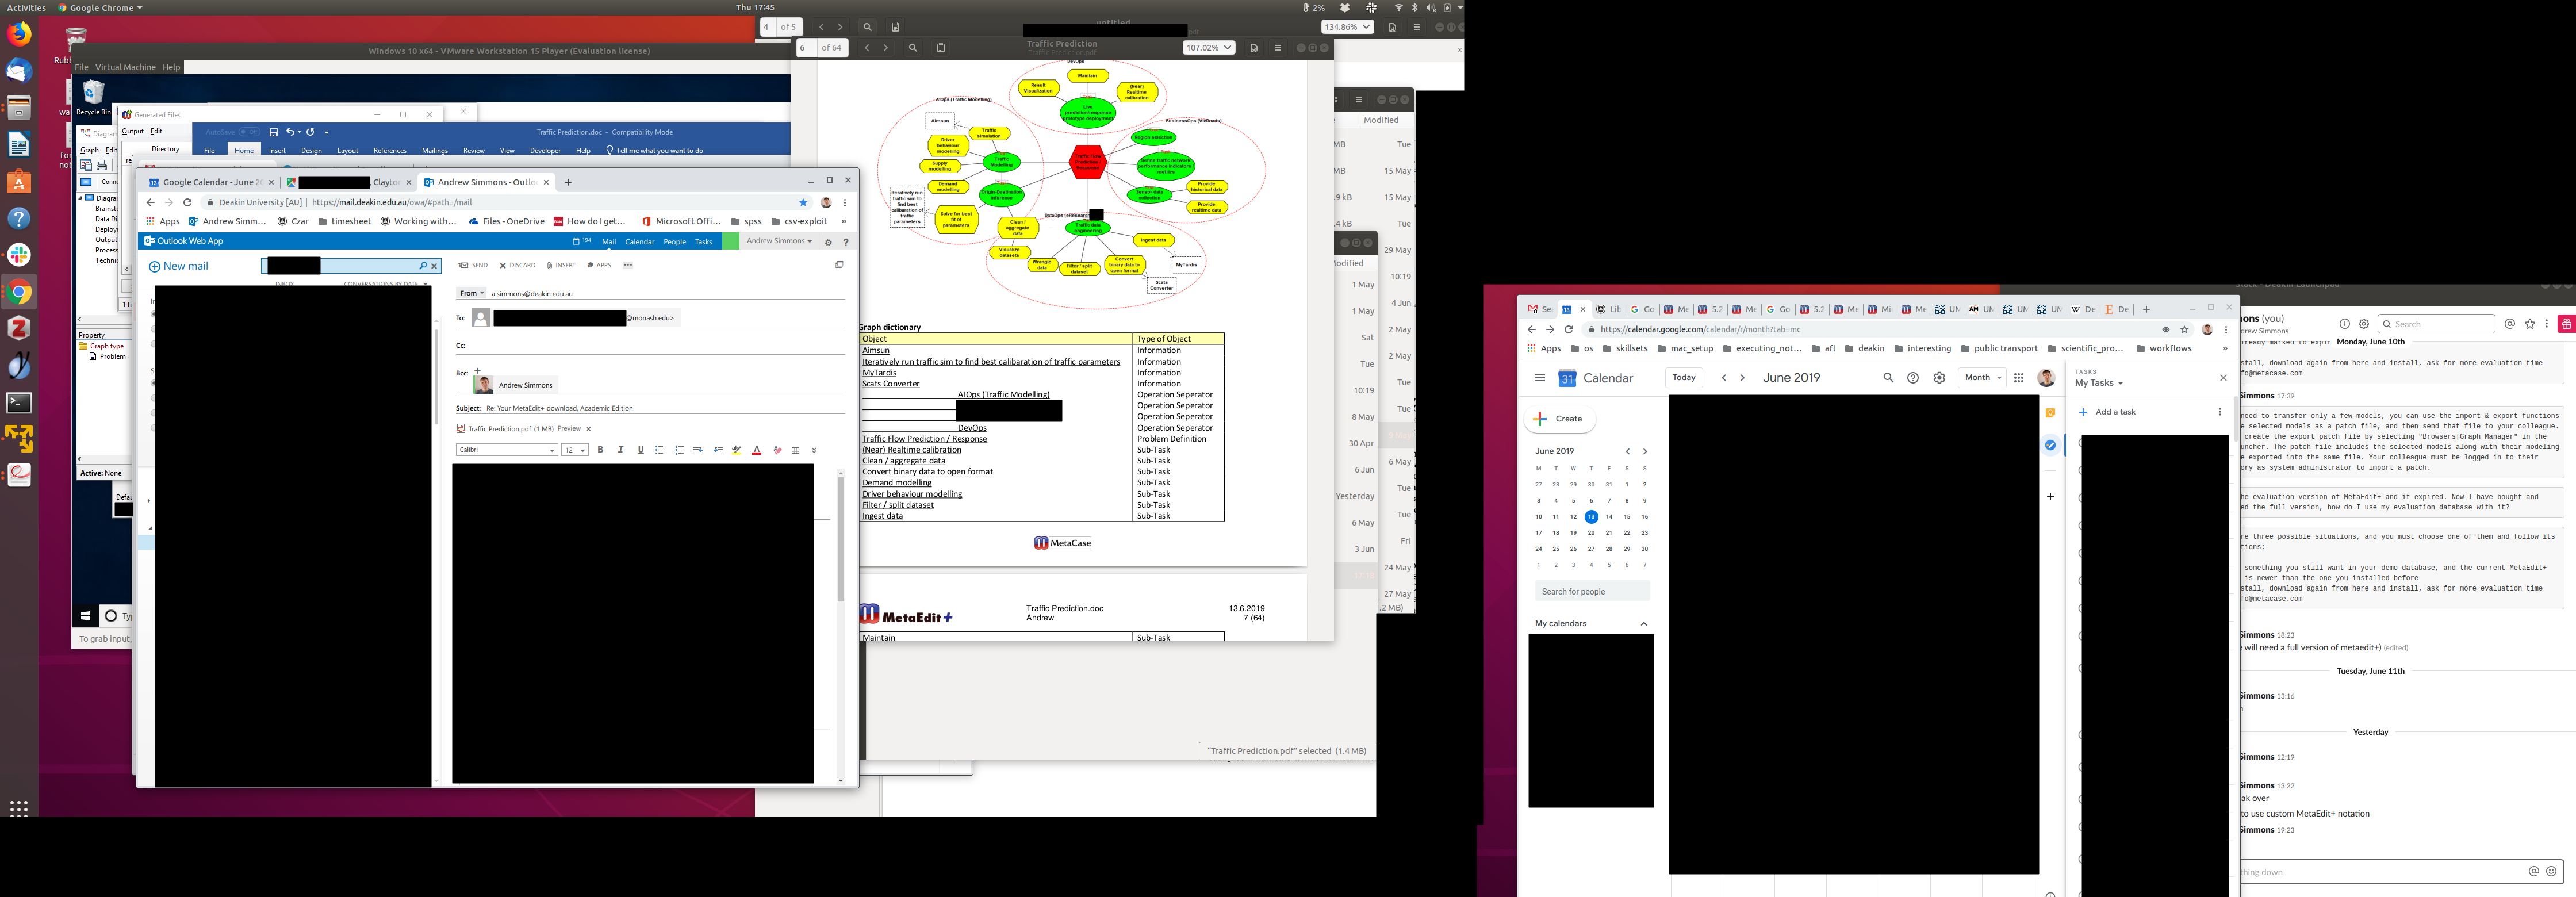2576x897 pixels.
Task: Open People in Outlook Web App
Action: pos(674,242)
